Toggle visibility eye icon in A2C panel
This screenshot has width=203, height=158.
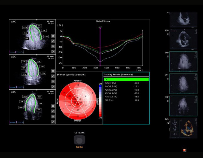[x=53, y=71]
